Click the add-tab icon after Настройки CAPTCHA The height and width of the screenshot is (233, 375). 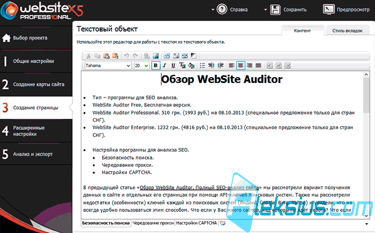click(223, 223)
